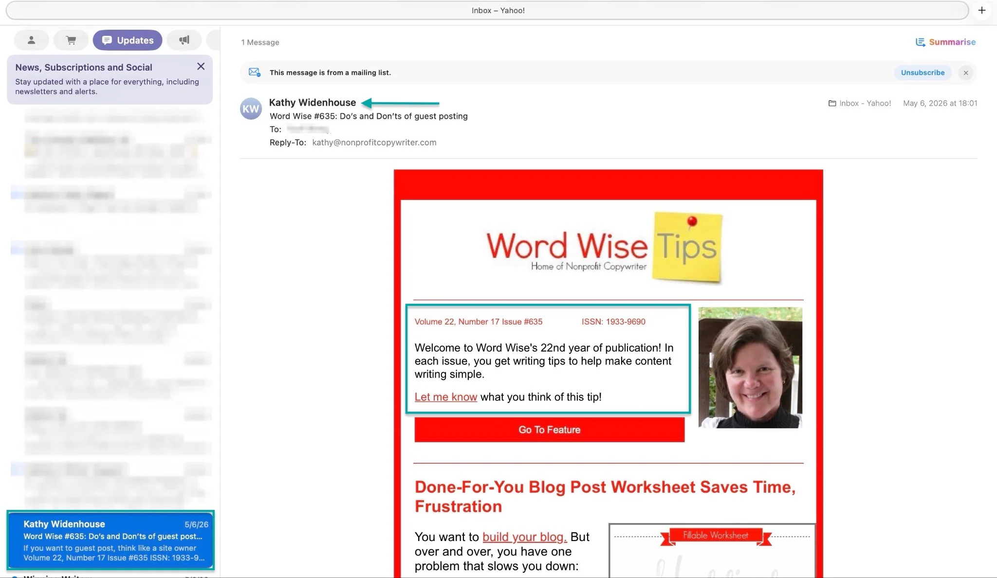Click the KW sender avatar

click(251, 108)
